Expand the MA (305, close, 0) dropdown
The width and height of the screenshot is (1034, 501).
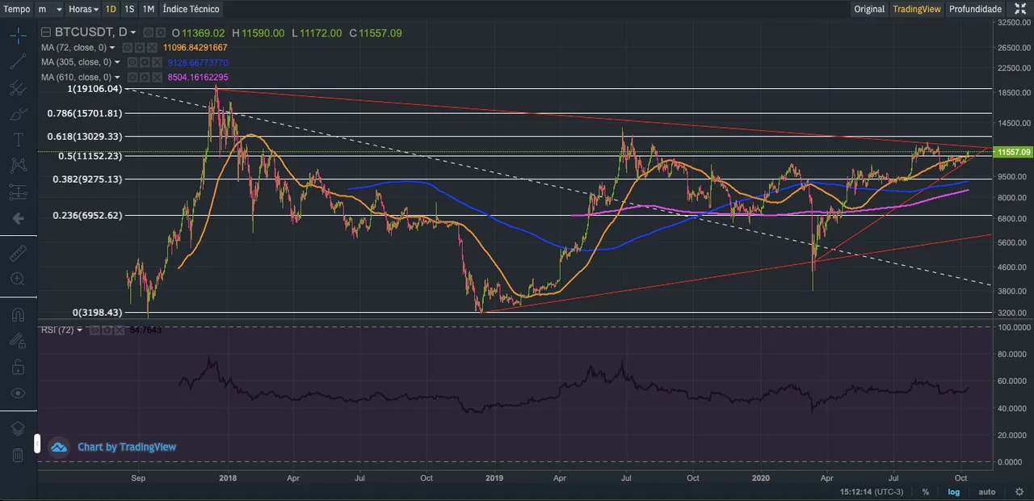tap(117, 62)
